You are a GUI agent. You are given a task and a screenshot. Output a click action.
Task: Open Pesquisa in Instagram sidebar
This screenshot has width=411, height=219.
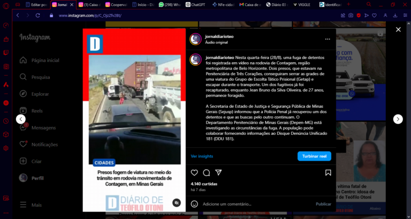(x=35, y=77)
